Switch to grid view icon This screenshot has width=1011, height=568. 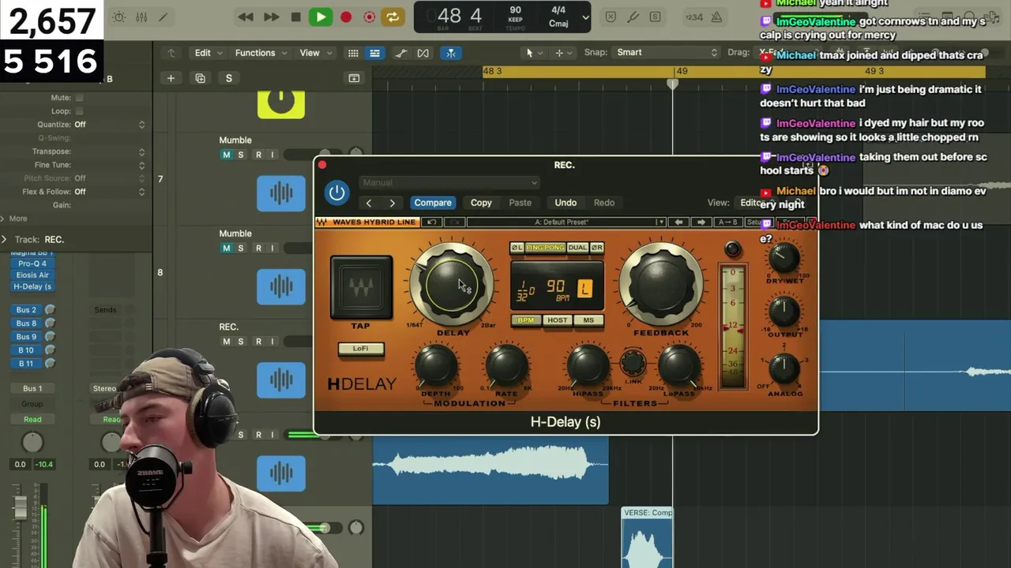(x=353, y=53)
